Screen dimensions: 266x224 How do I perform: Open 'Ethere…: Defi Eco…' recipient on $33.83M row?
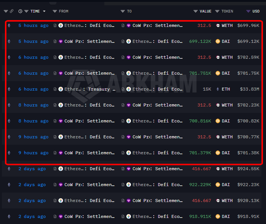pyautogui.click(x=157, y=89)
